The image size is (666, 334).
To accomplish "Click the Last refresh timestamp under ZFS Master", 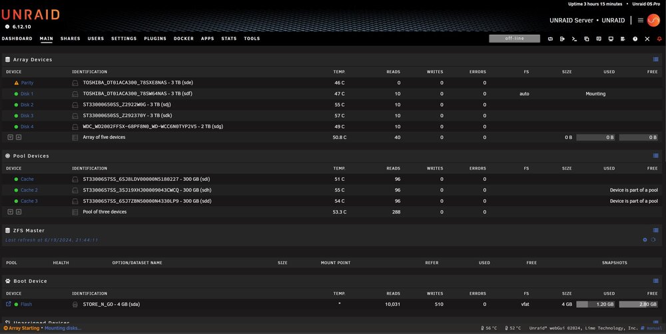I will click(51, 240).
